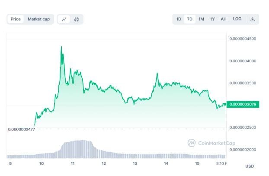Click the download chart icon
This screenshot has width=269, height=176.
(253, 19)
